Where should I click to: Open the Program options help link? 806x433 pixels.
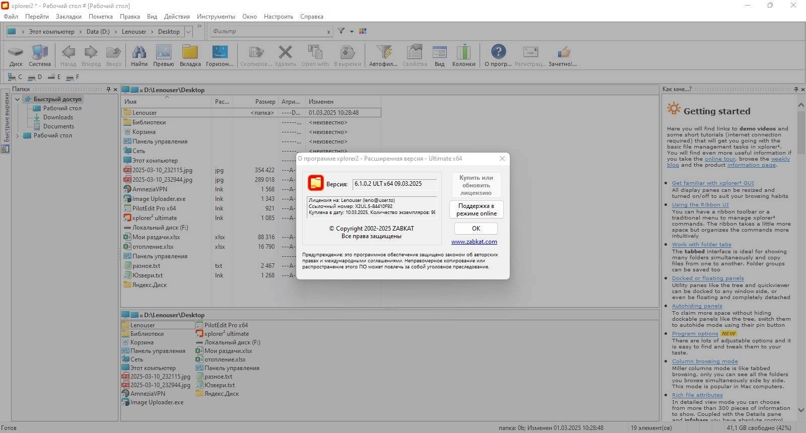[695, 334]
